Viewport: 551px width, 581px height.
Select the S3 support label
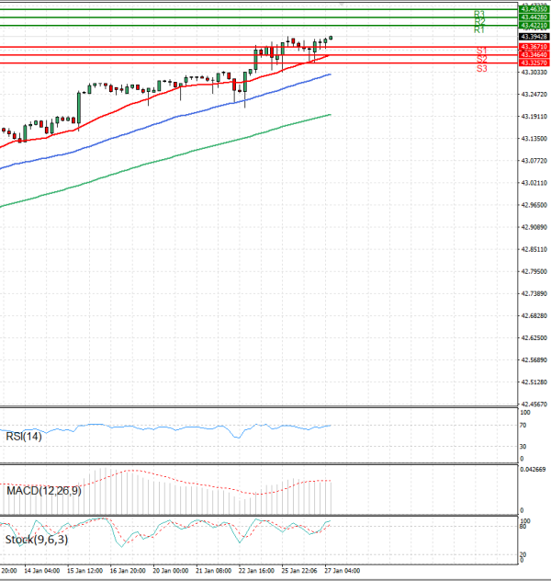coord(481,69)
